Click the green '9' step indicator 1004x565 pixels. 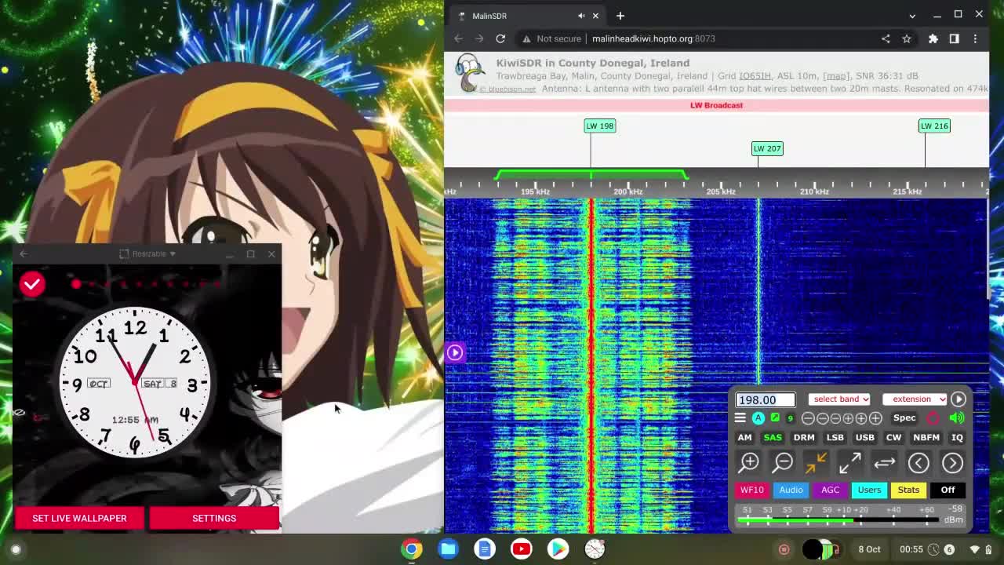[790, 418]
